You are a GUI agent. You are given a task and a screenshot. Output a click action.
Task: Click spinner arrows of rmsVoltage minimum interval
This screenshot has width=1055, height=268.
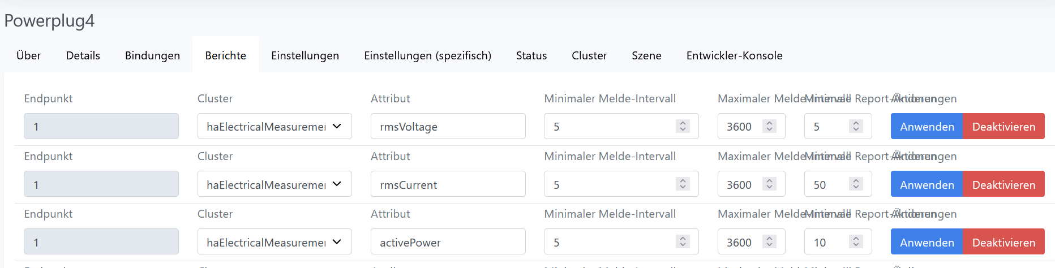click(683, 126)
